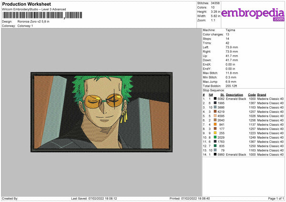Click the Max Stitch value '11.8 mm'

pos(232,73)
